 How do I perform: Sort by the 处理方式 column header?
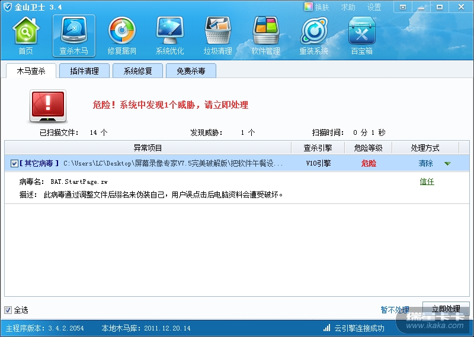click(x=425, y=148)
